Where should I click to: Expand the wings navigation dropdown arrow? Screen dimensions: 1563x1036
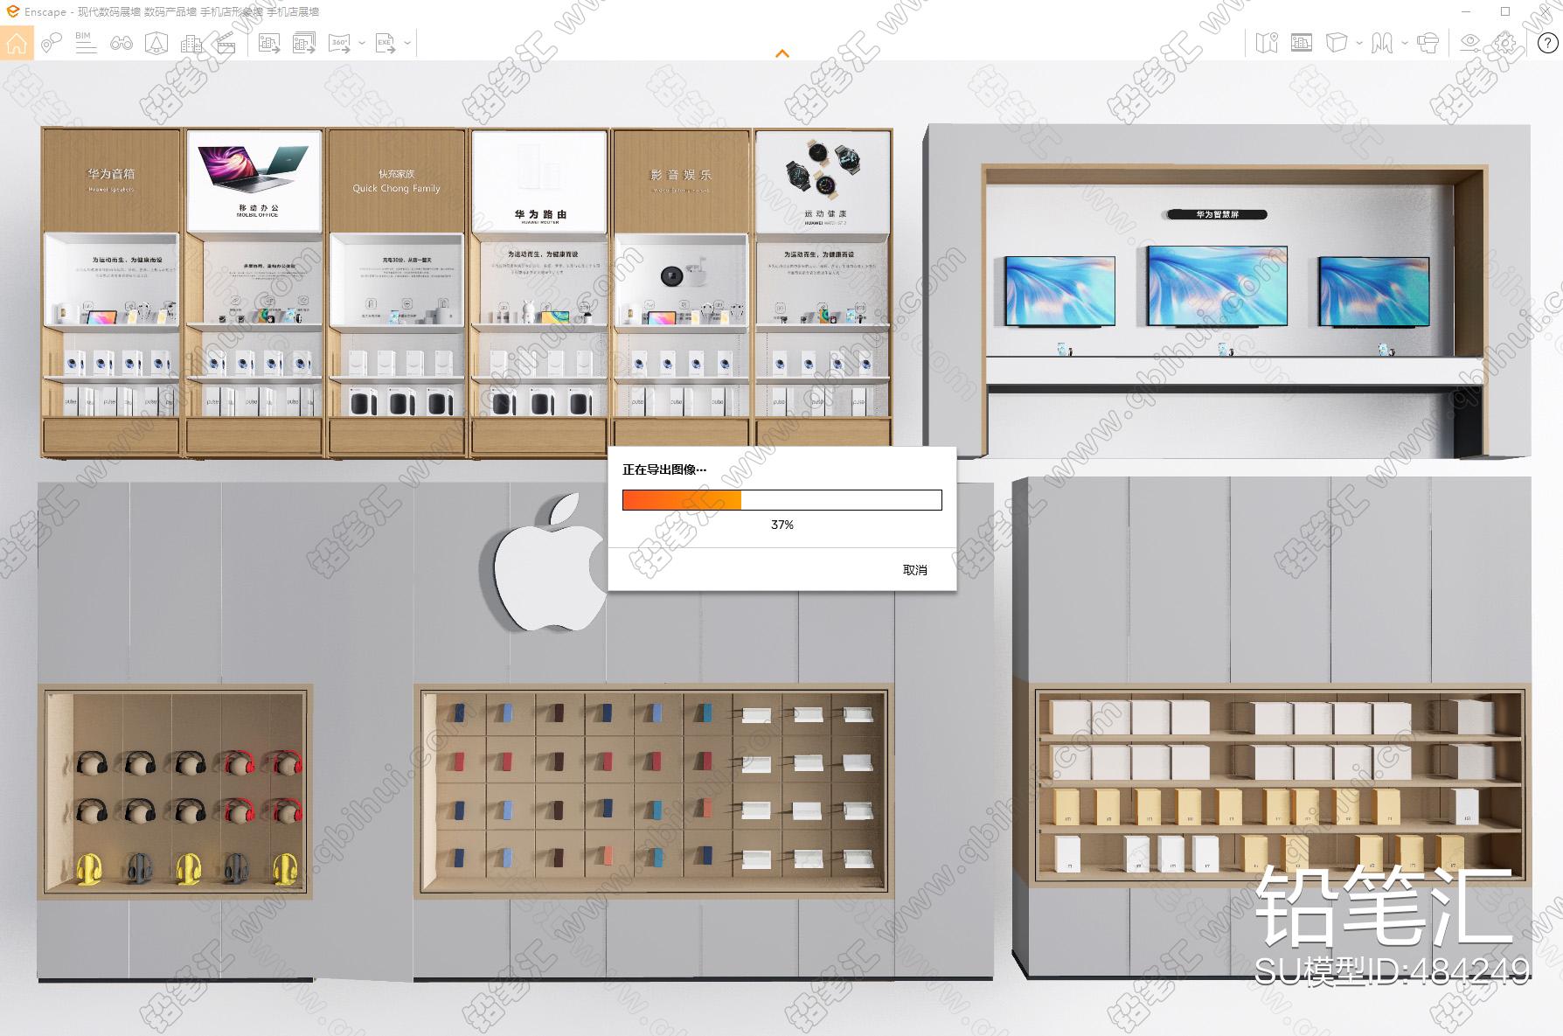[x=1405, y=43]
